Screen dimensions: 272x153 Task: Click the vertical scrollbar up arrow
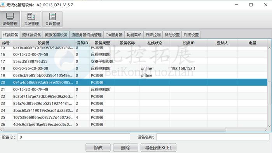[x=269, y=48]
